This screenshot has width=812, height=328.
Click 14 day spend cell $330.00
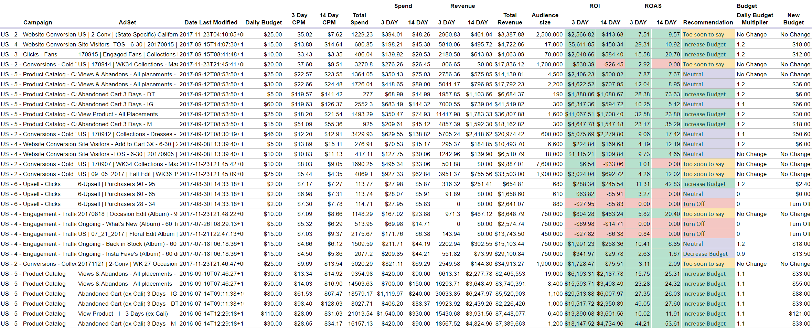(419, 314)
